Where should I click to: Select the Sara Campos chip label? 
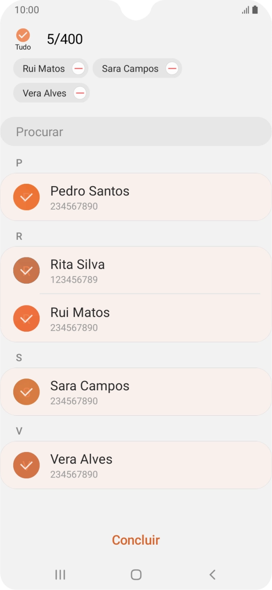(x=131, y=68)
